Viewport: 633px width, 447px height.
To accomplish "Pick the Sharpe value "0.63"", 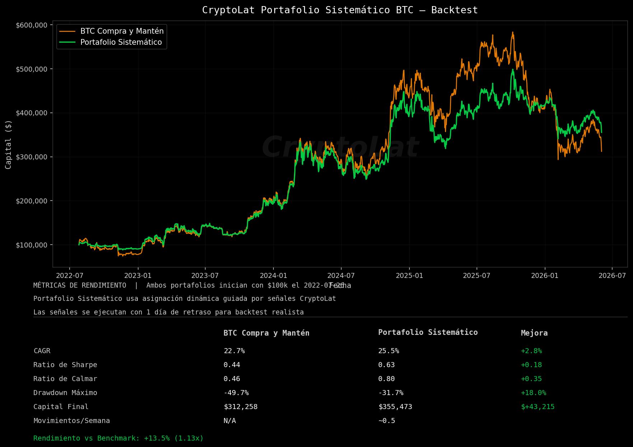I will click(386, 365).
